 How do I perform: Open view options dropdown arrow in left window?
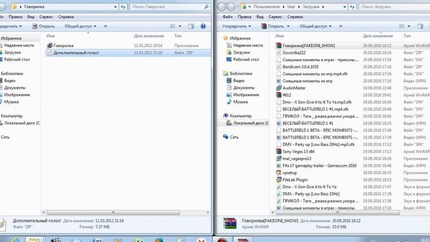click(180, 26)
